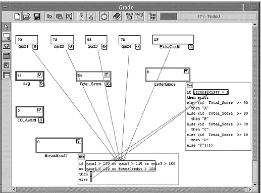
Task: Select the third side palette tool
Action: click(6, 46)
